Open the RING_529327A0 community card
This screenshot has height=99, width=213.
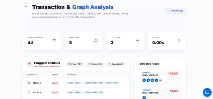[x=160, y=77]
